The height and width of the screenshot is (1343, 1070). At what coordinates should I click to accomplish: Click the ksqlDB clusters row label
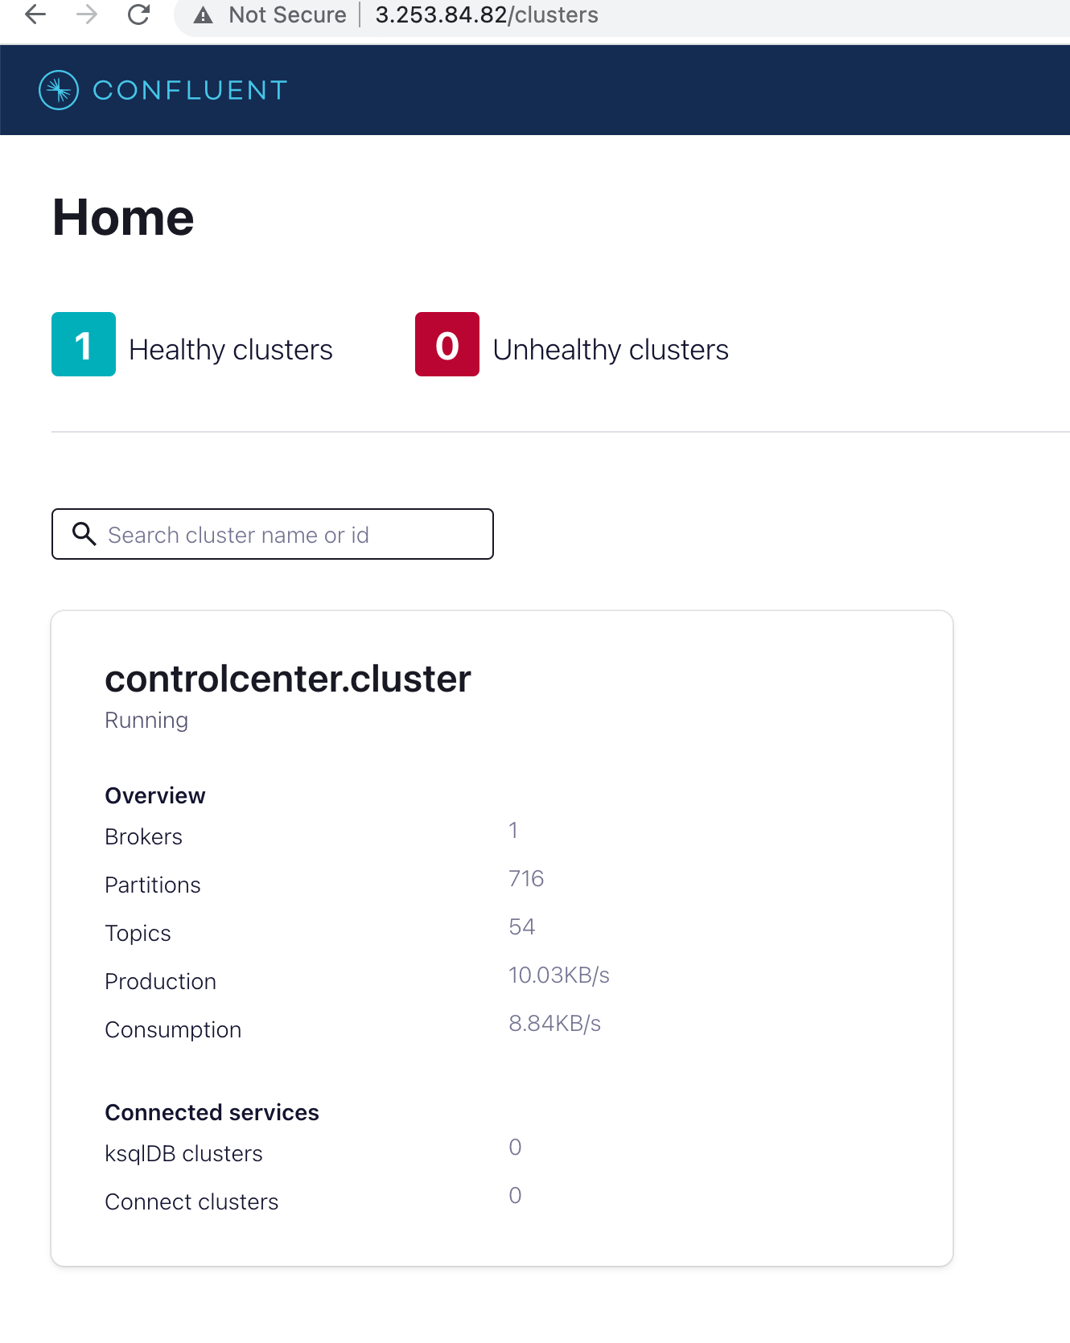184,1154
